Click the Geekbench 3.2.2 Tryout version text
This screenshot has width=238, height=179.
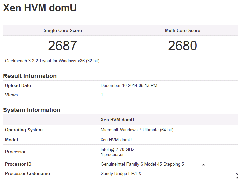(x=52, y=61)
